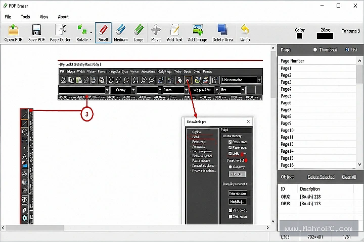Click the page list scrollbar thumb
The width and height of the screenshot is (364, 242).
point(359,74)
